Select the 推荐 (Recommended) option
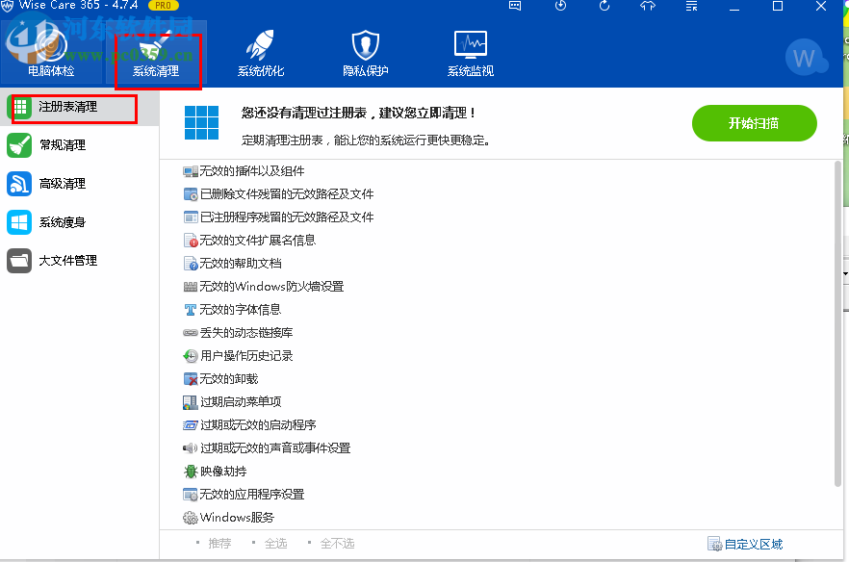Image resolution: width=849 pixels, height=562 pixels. (219, 543)
